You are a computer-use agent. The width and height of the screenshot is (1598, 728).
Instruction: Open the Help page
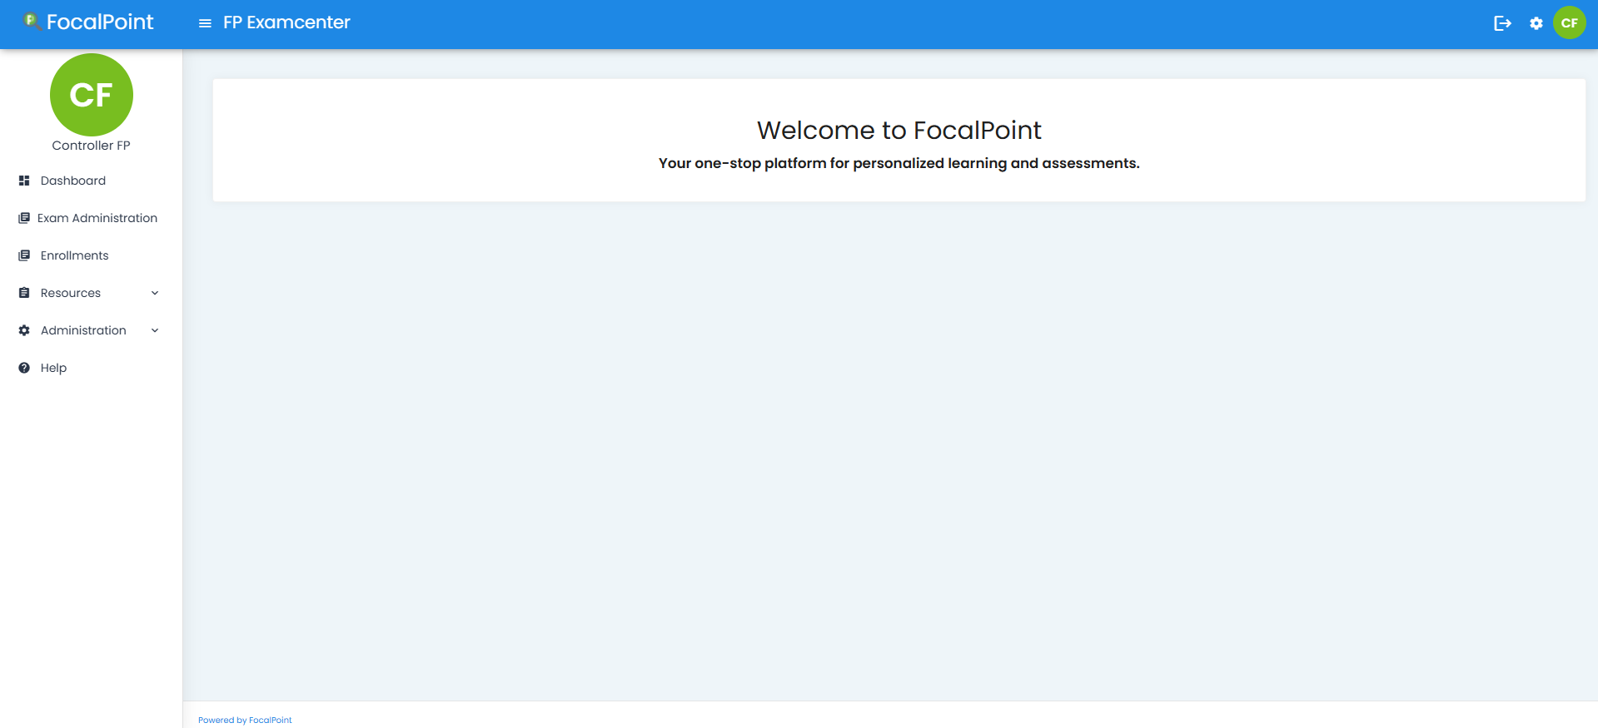pyautogui.click(x=53, y=368)
